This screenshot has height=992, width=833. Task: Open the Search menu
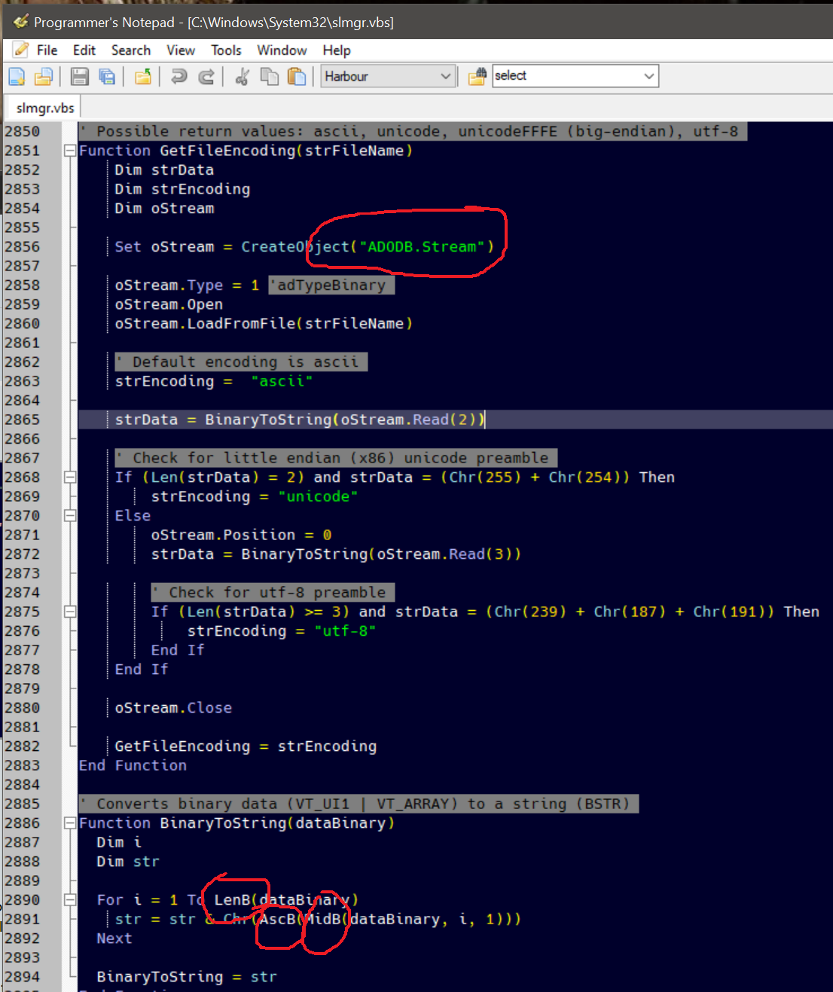point(131,50)
